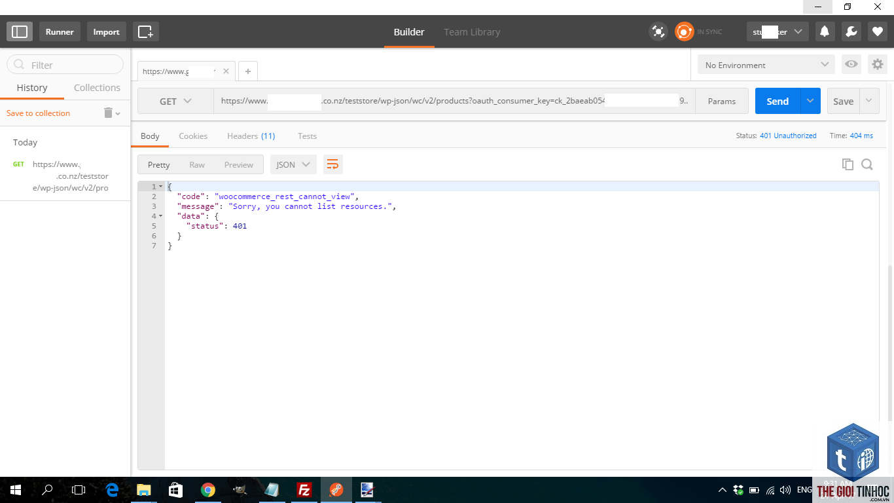The height and width of the screenshot is (503, 894).
Task: Toggle the sidebar panel icon
Action: point(20,31)
